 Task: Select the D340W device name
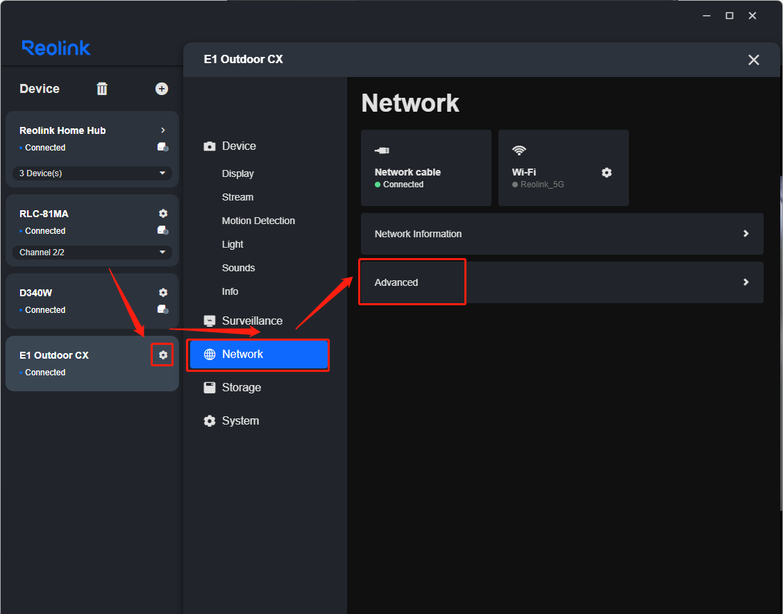pyautogui.click(x=35, y=293)
